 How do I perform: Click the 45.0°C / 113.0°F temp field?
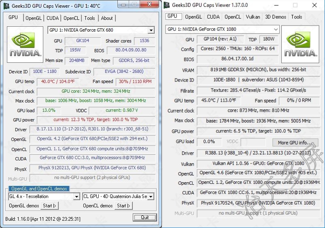click(219, 100)
